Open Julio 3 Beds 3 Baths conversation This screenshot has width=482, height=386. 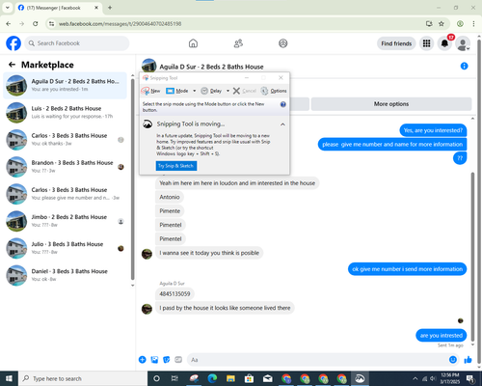65,248
